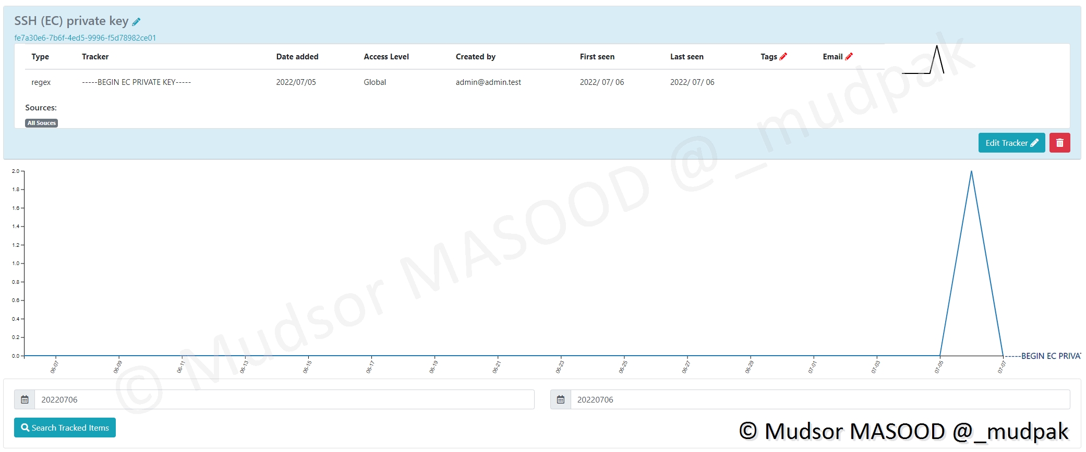Viewport: 1086px width, 452px height.
Task: Click the All Sources badge
Action: coord(42,123)
